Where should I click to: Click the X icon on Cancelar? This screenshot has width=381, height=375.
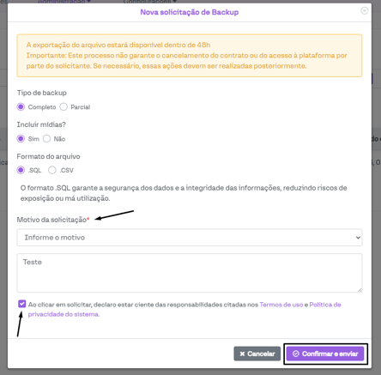(242, 354)
